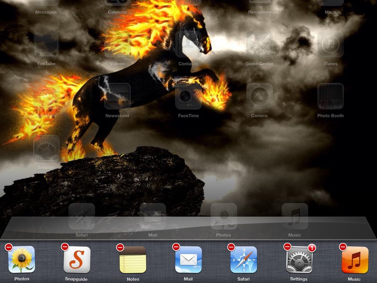Tap the dimmed FaceTime icon on the home screen
377x283 pixels.
point(188,96)
